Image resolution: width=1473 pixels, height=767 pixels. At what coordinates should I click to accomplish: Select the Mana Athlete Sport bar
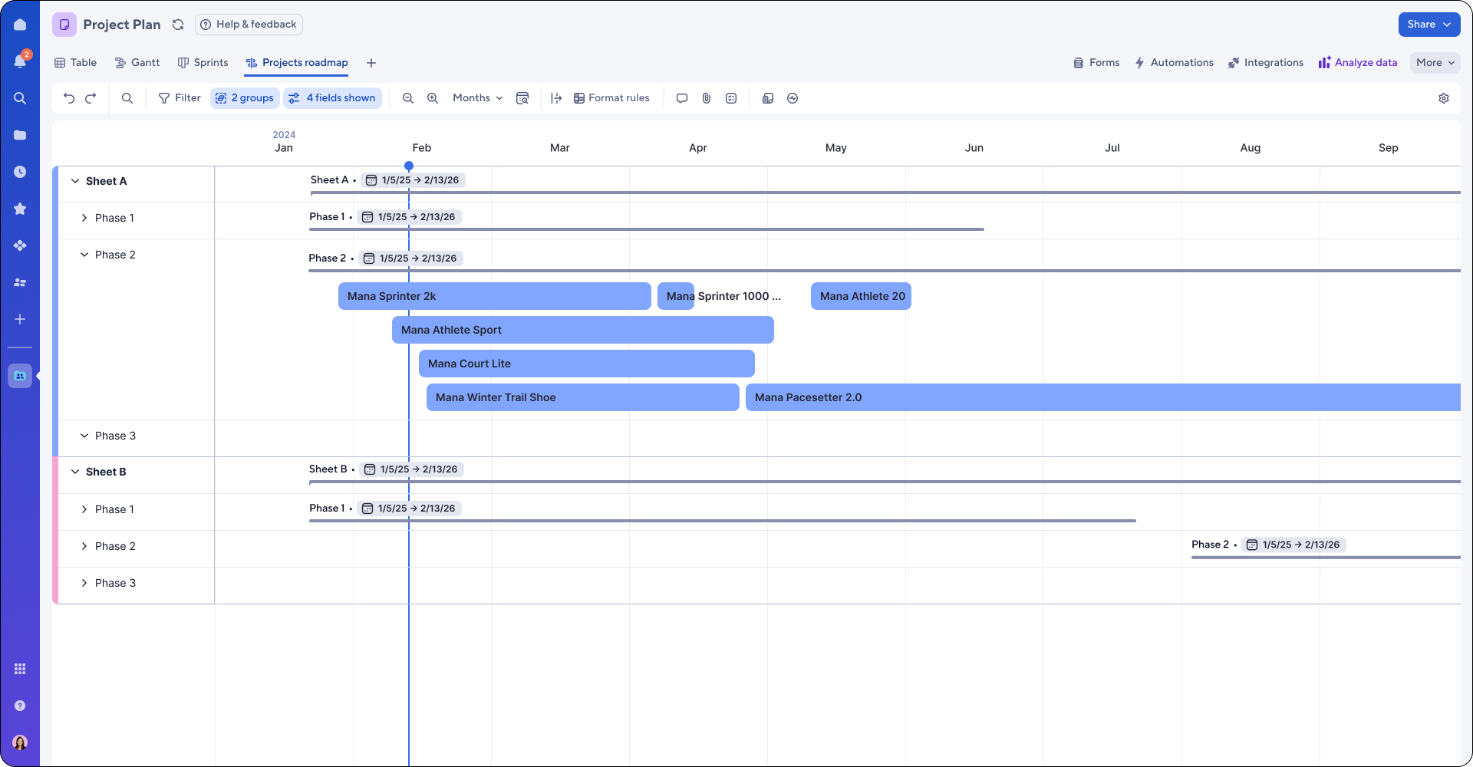pyautogui.click(x=583, y=330)
